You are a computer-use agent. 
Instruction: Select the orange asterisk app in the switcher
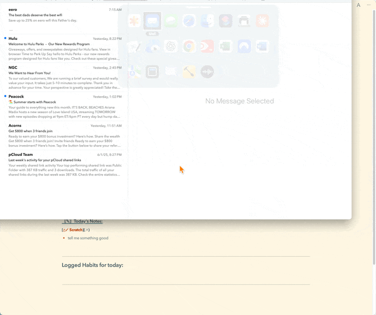click(x=134, y=21)
